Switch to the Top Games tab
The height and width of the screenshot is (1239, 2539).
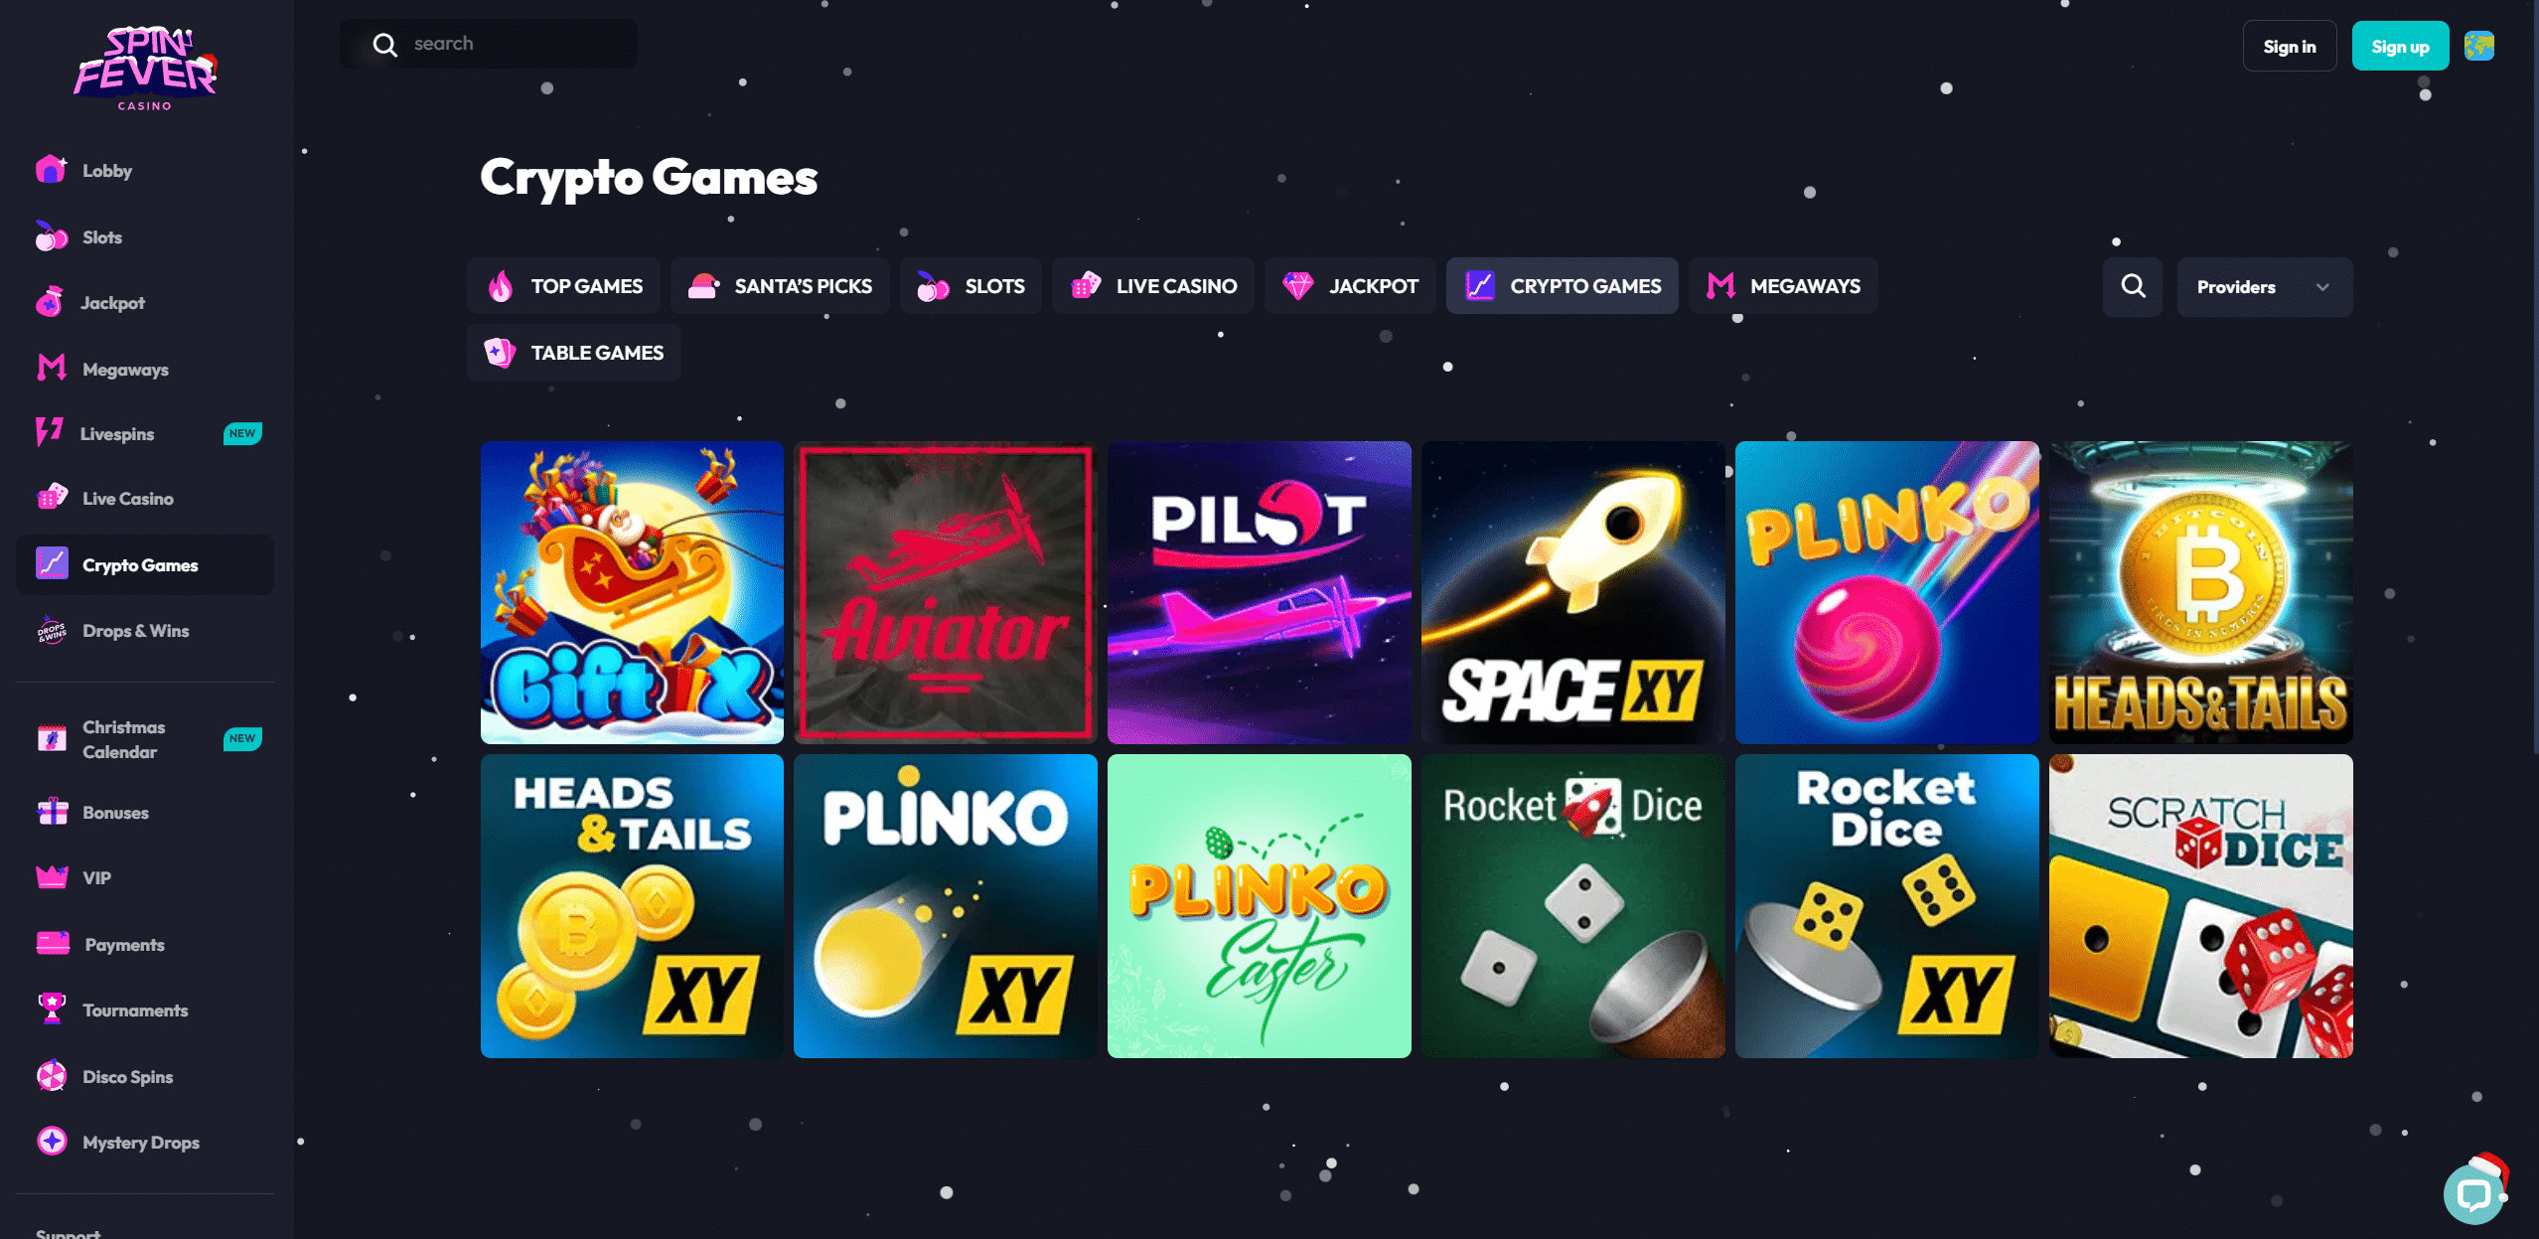pyautogui.click(x=564, y=286)
